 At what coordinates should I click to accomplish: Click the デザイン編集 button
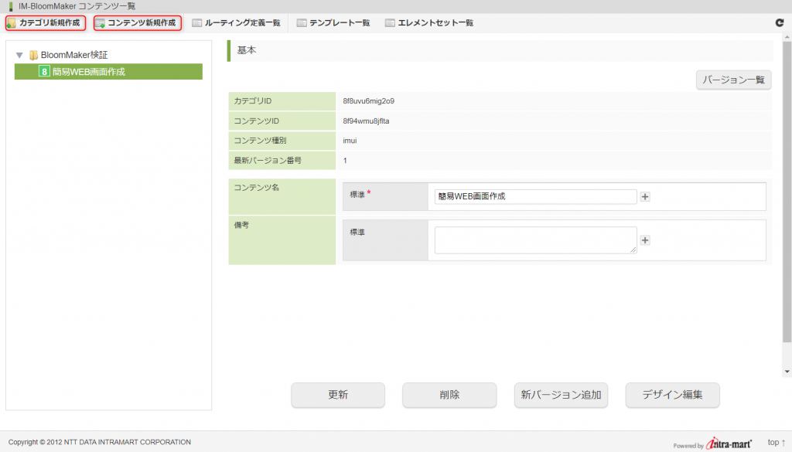pyautogui.click(x=672, y=395)
